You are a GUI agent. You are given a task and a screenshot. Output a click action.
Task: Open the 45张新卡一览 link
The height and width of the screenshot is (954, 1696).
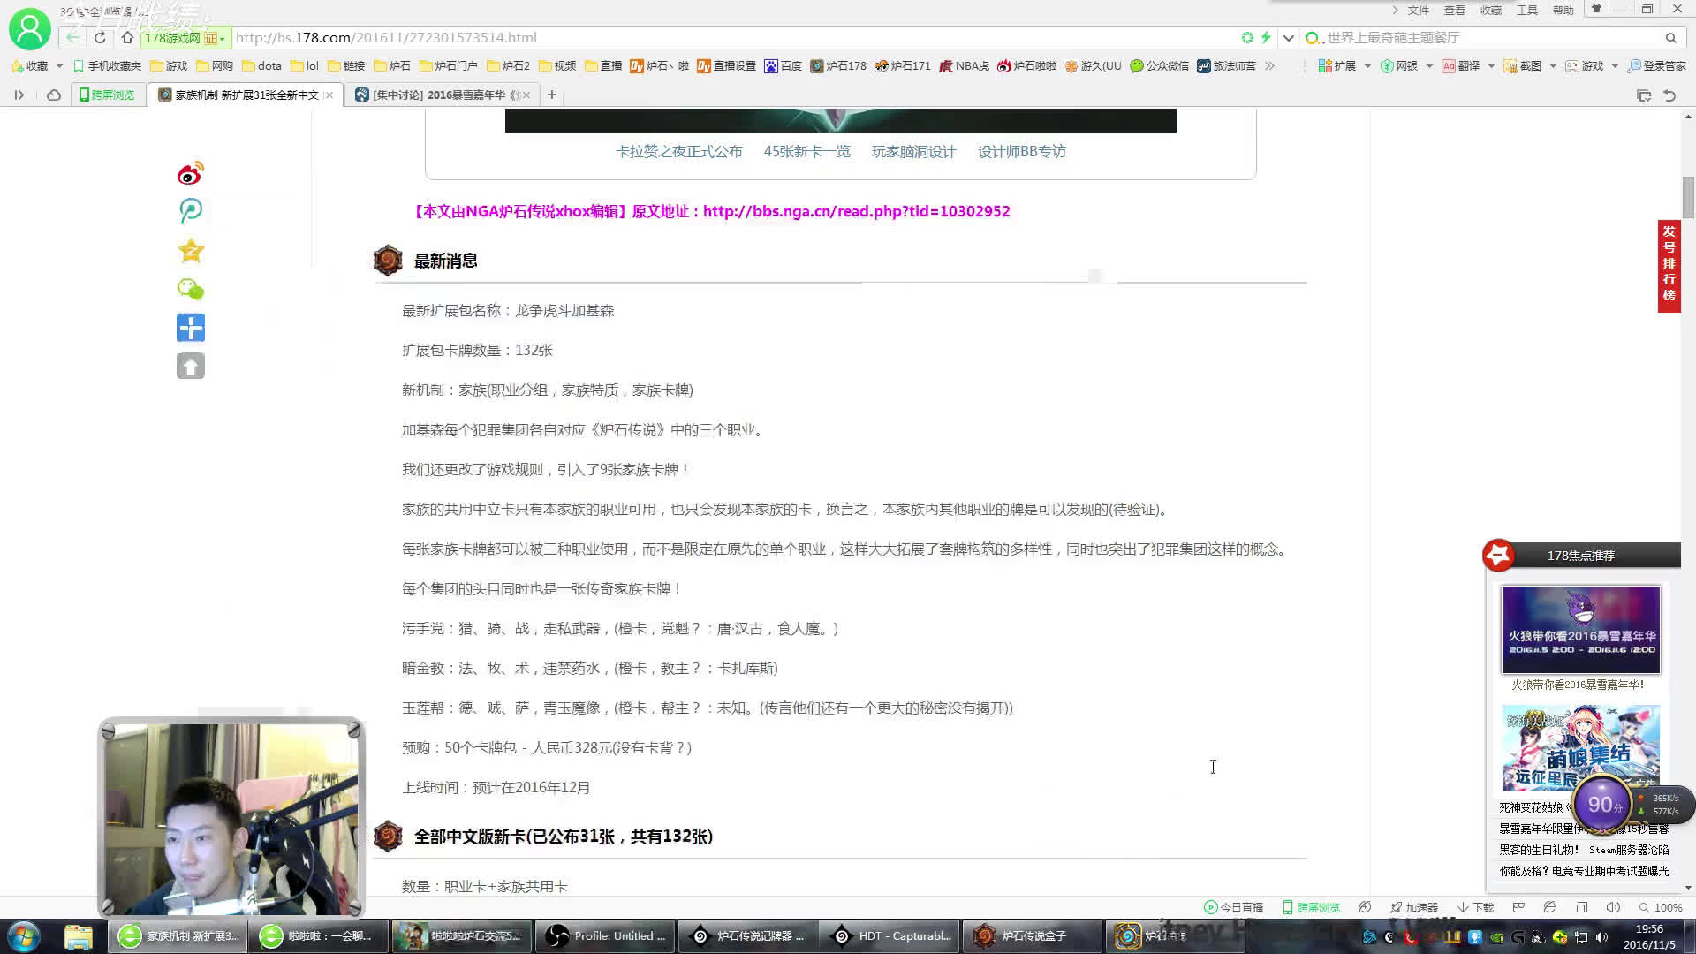pyautogui.click(x=806, y=151)
